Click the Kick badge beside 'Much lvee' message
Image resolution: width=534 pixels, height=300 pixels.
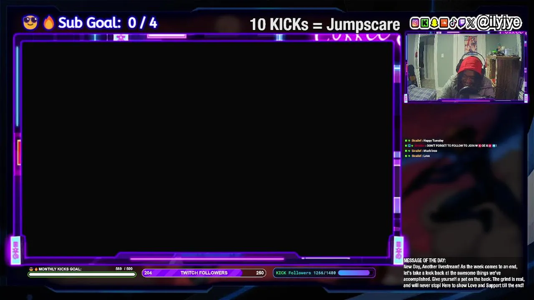point(406,151)
